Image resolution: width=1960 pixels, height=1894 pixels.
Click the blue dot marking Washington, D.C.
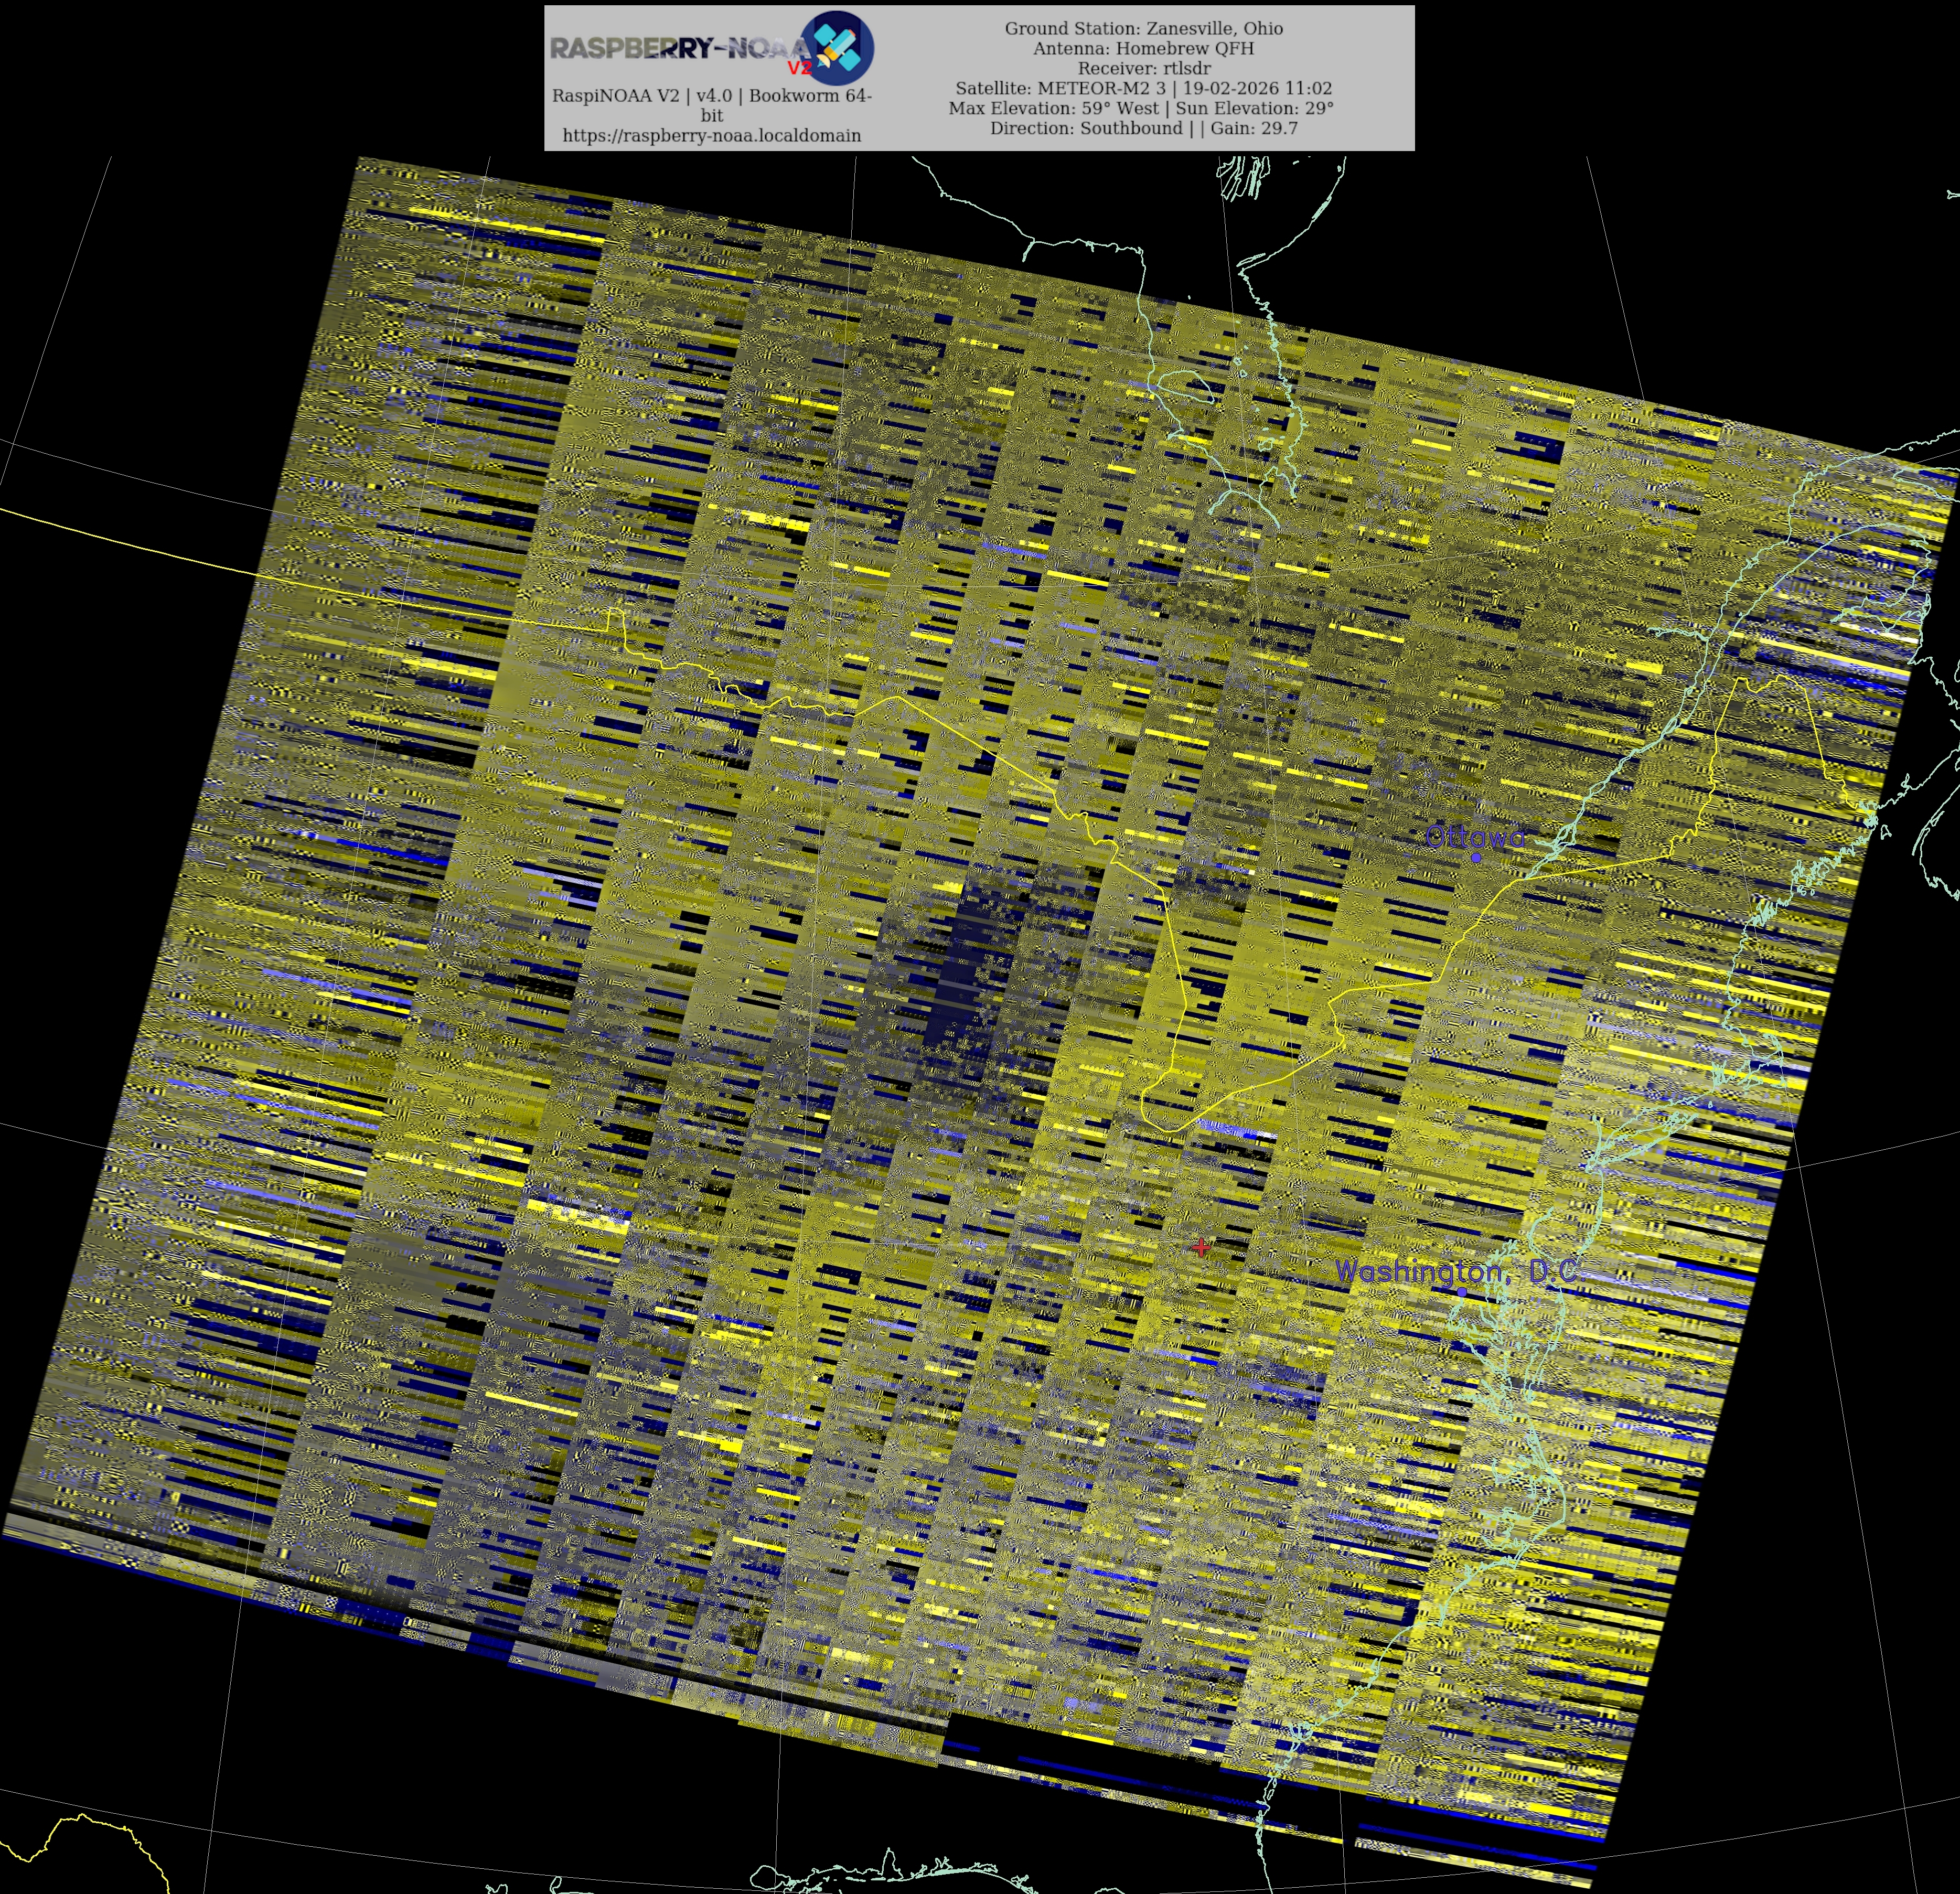click(1462, 1292)
